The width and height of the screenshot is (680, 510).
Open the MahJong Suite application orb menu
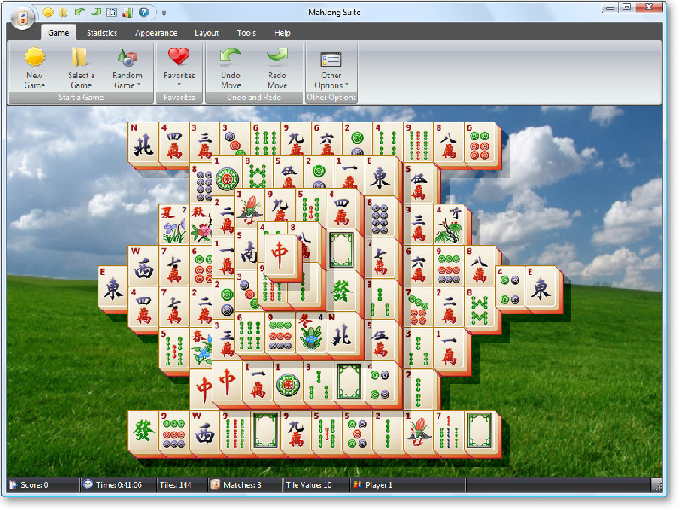pyautogui.click(x=22, y=18)
